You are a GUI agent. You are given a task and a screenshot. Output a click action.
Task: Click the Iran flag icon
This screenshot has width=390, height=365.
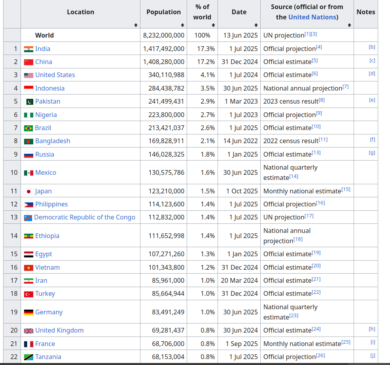[x=28, y=281]
